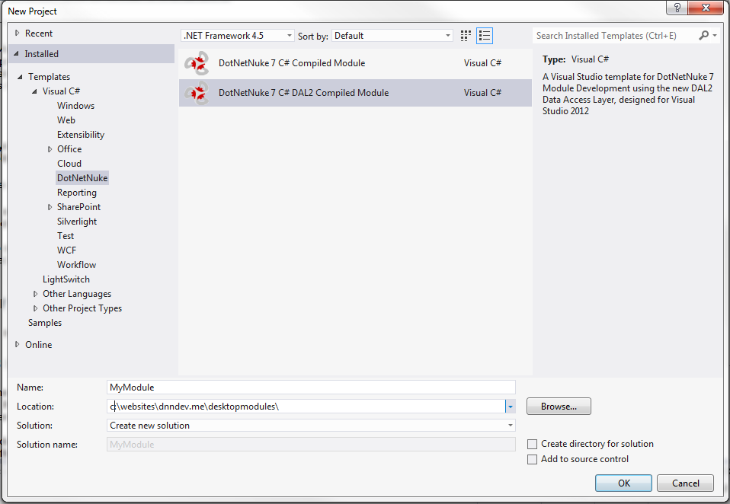This screenshot has width=730, height=504.
Task: Collapse the Visual C# node
Action: [x=33, y=91]
